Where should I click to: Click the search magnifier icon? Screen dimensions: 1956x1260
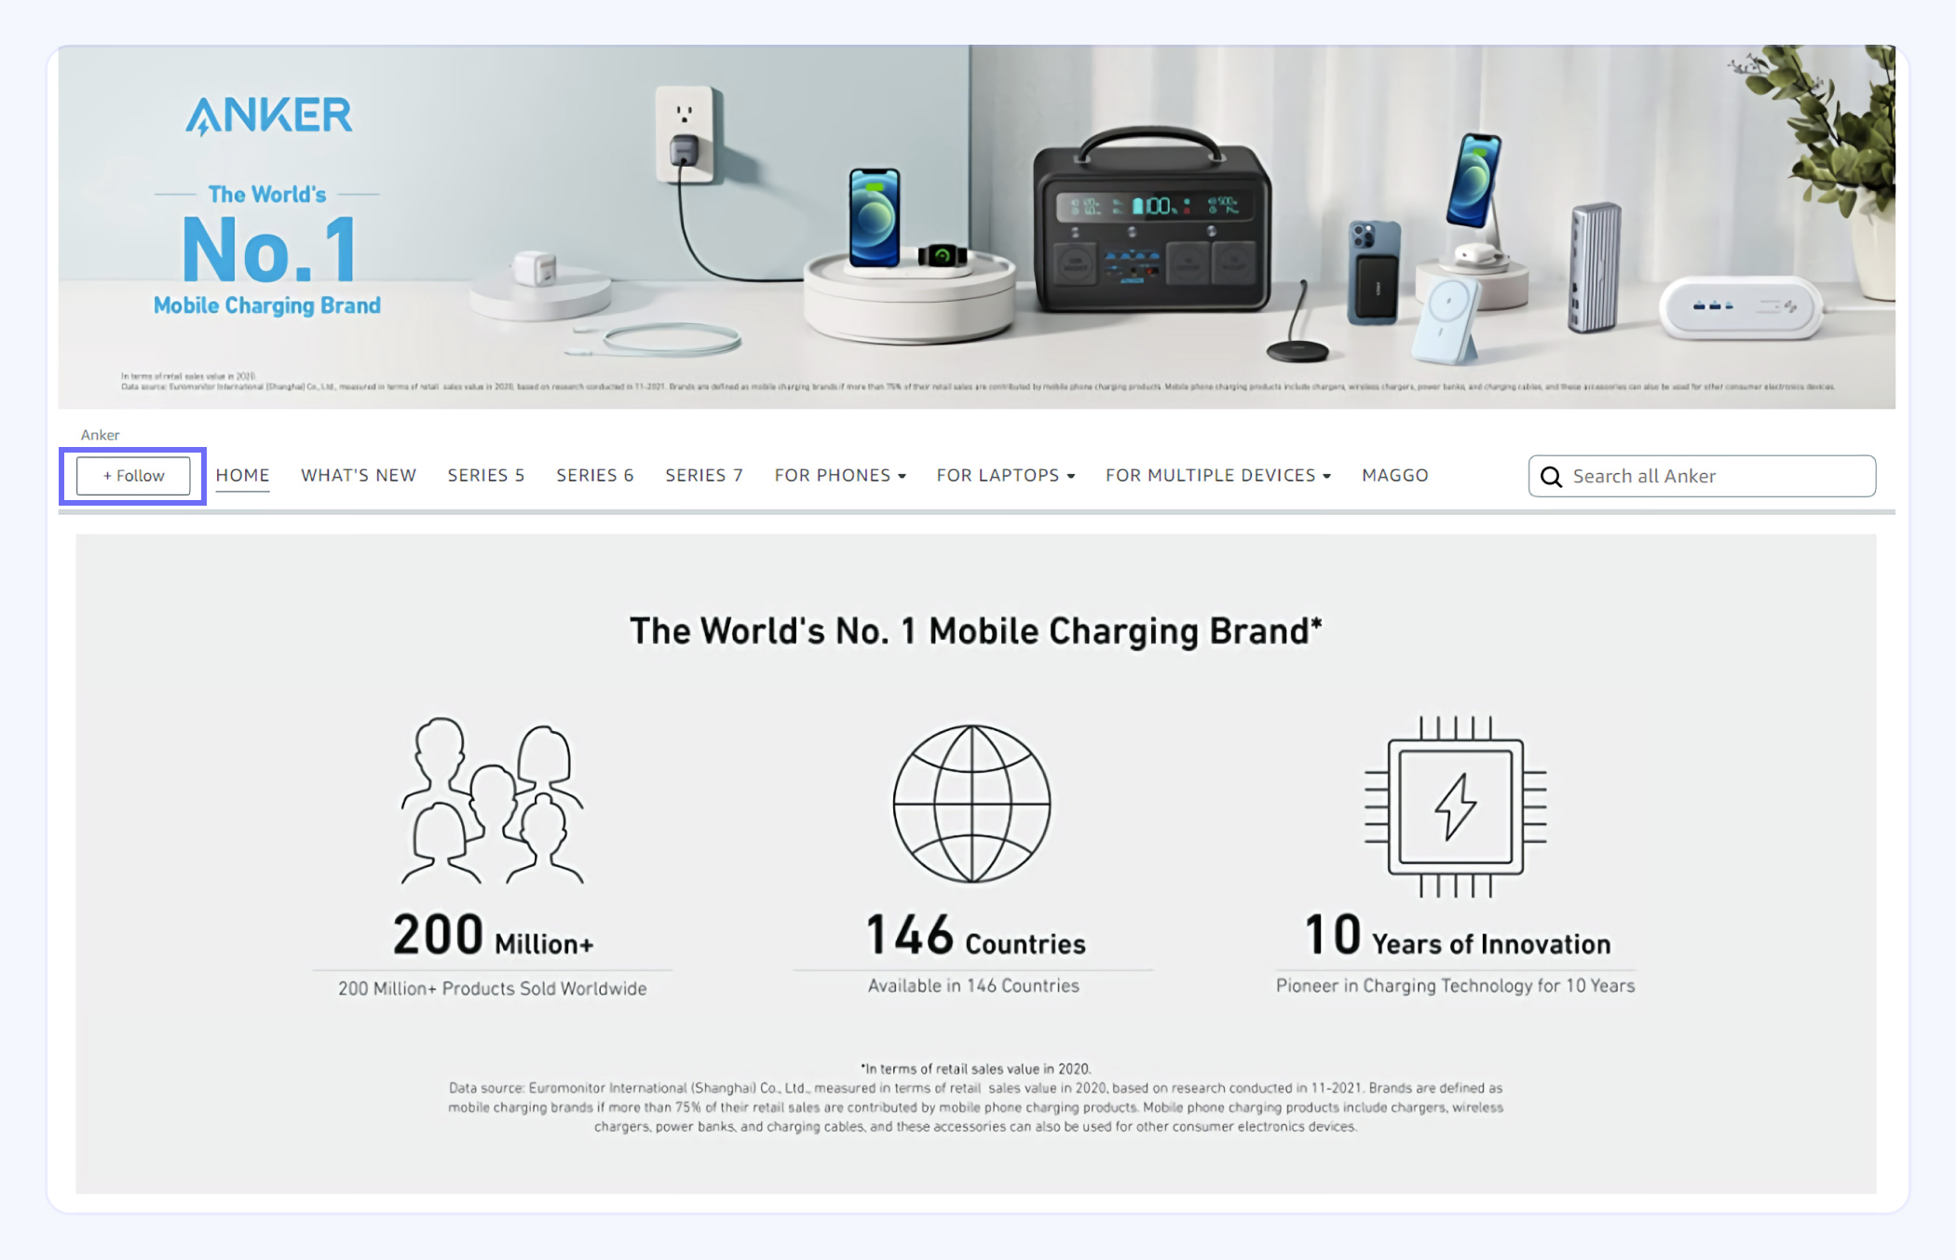[x=1551, y=475]
